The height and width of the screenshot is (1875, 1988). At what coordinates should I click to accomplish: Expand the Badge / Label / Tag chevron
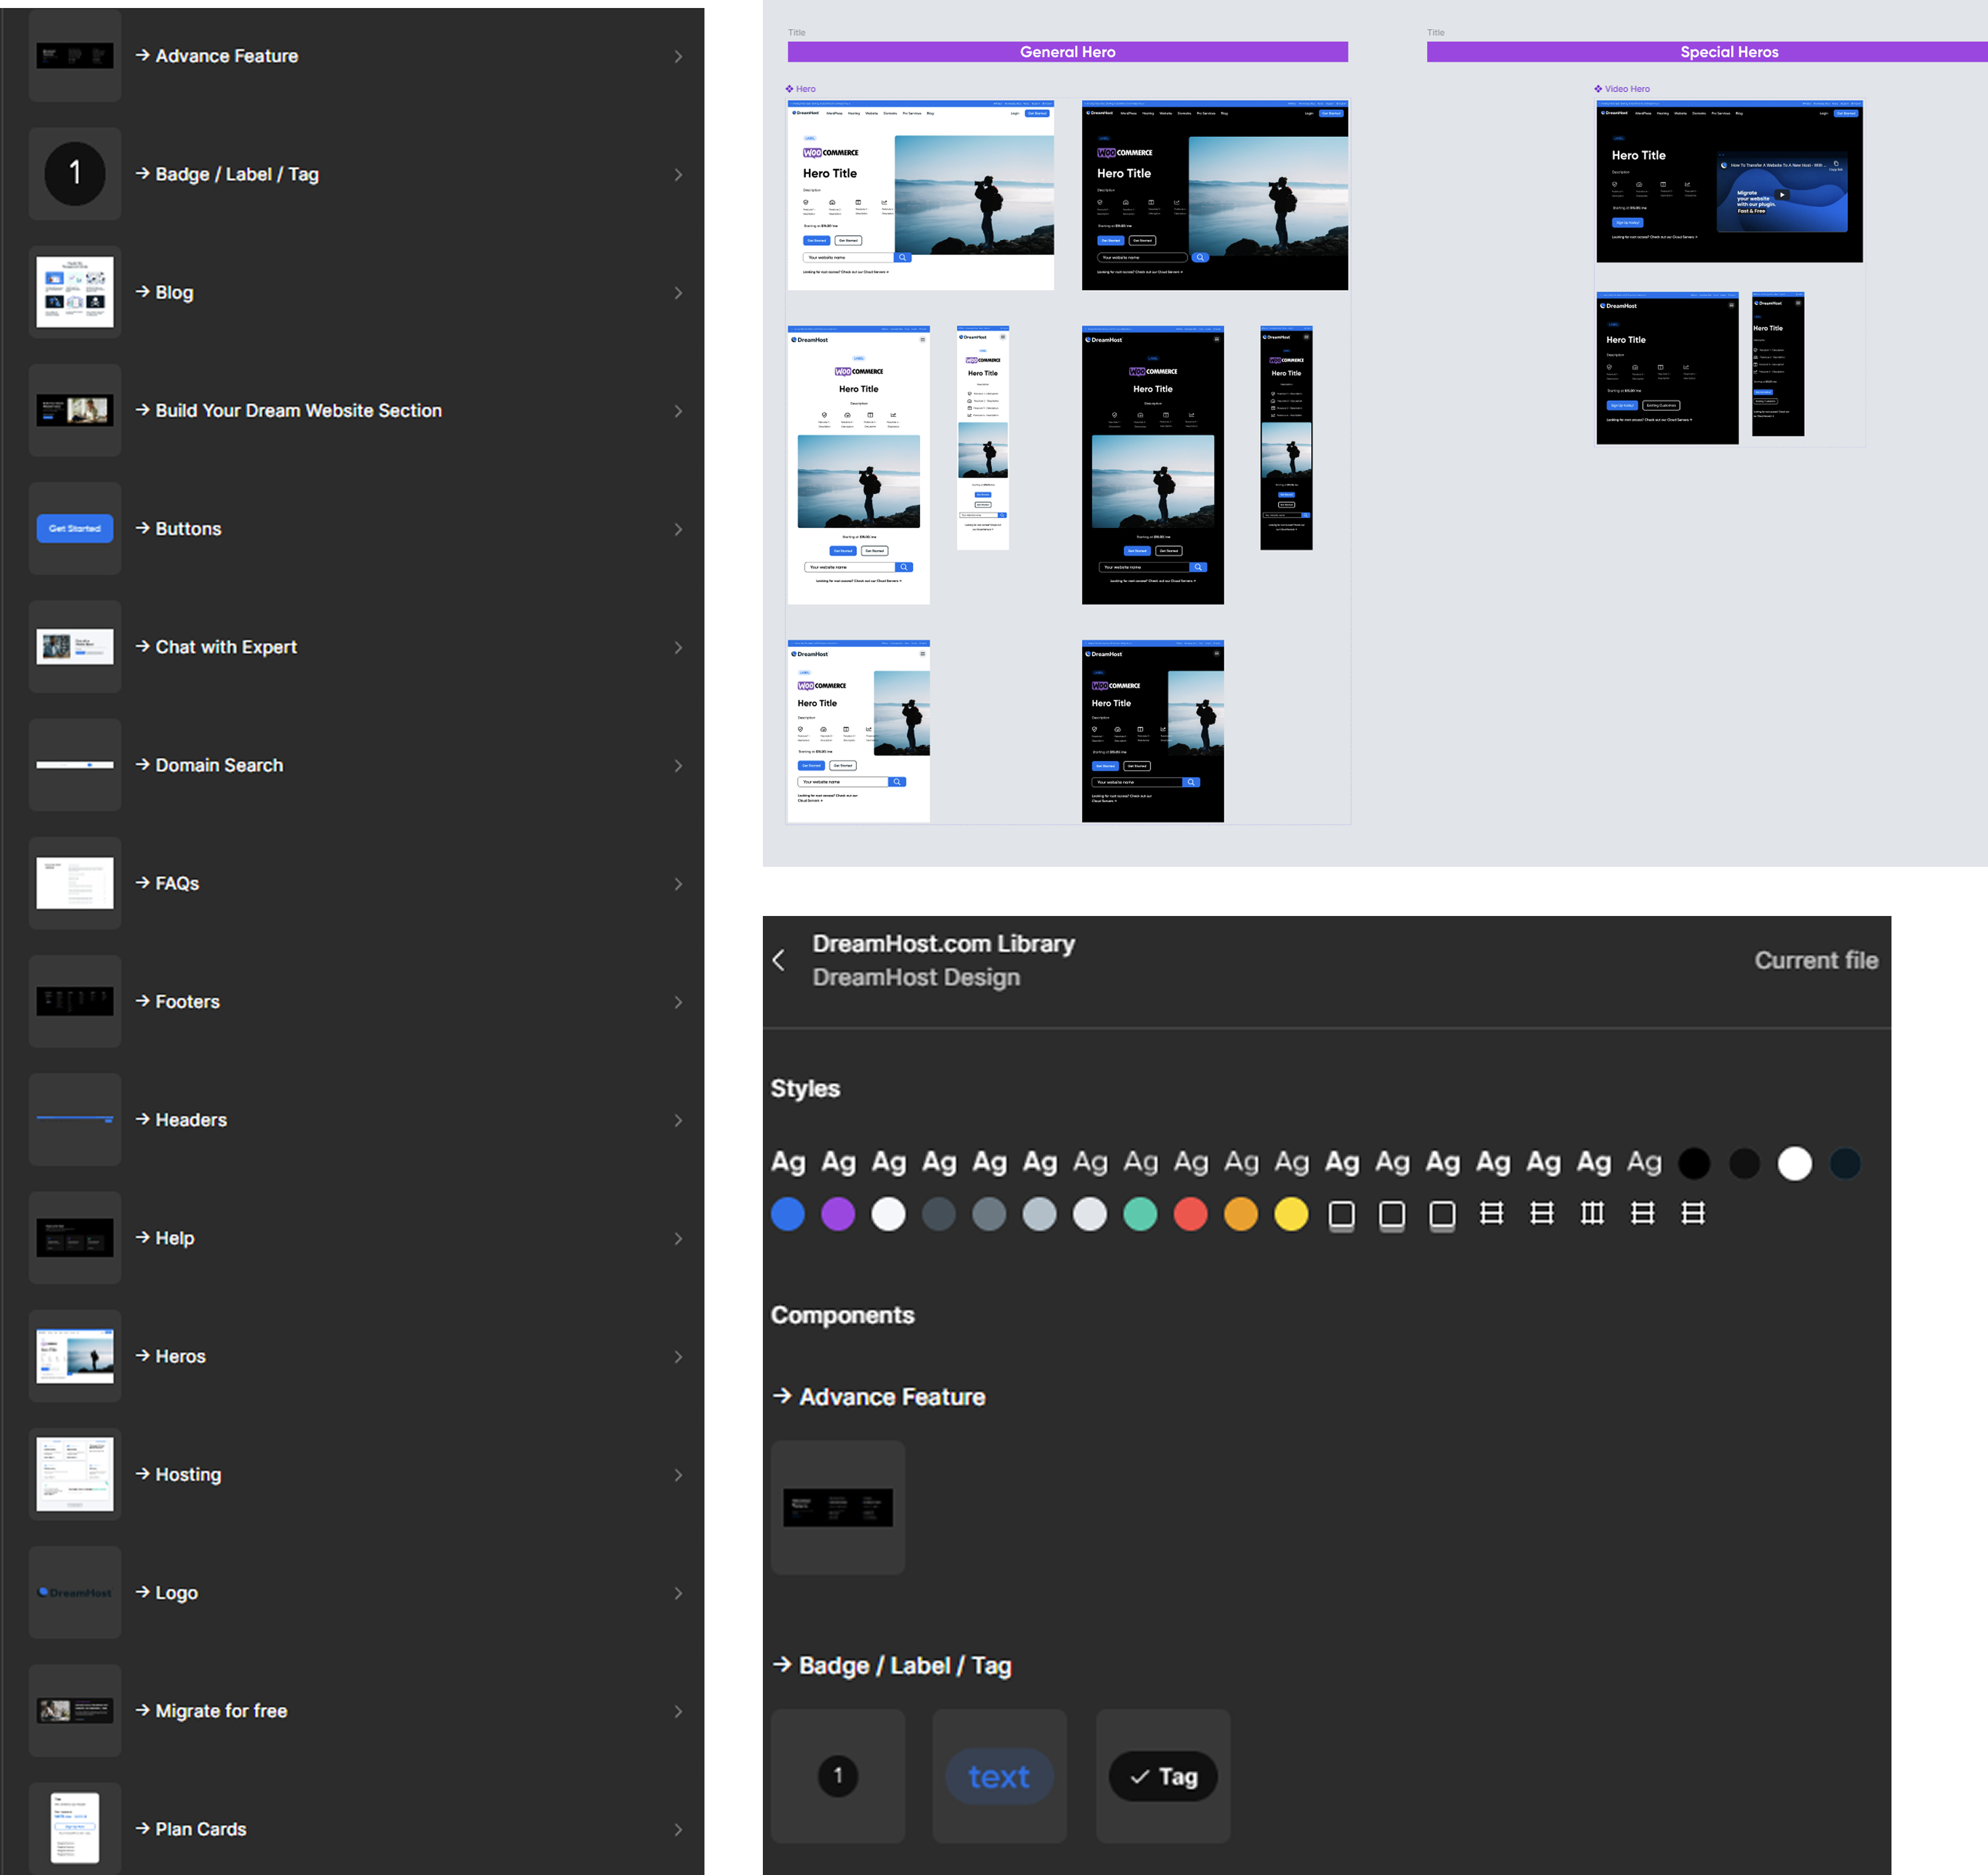pos(678,175)
